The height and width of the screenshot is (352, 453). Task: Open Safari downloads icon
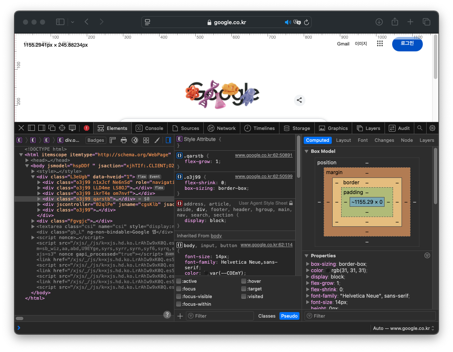coord(379,22)
